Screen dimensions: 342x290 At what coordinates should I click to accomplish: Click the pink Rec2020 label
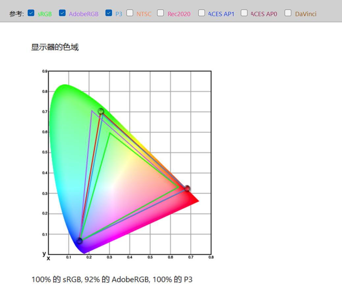tap(179, 14)
